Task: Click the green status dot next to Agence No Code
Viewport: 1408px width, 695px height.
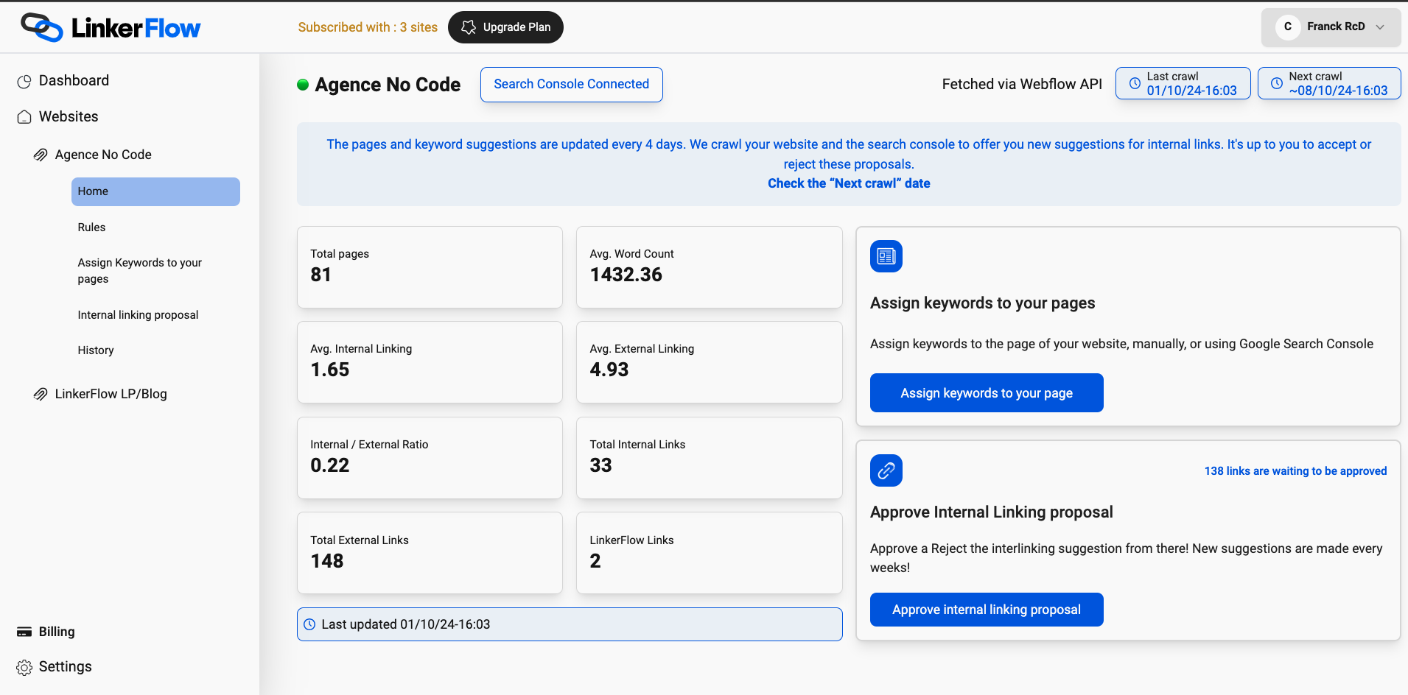Action: pyautogui.click(x=303, y=85)
